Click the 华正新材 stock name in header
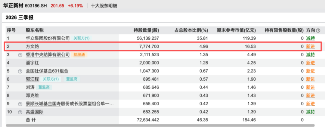 click(x=13, y=6)
